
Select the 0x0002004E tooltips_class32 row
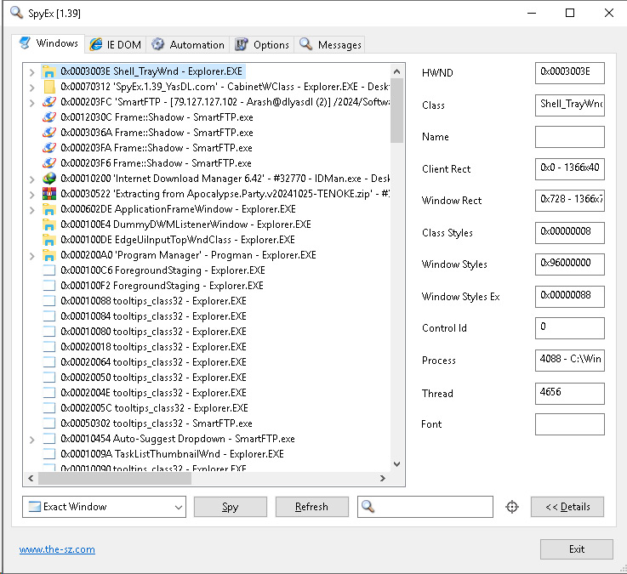click(x=153, y=393)
